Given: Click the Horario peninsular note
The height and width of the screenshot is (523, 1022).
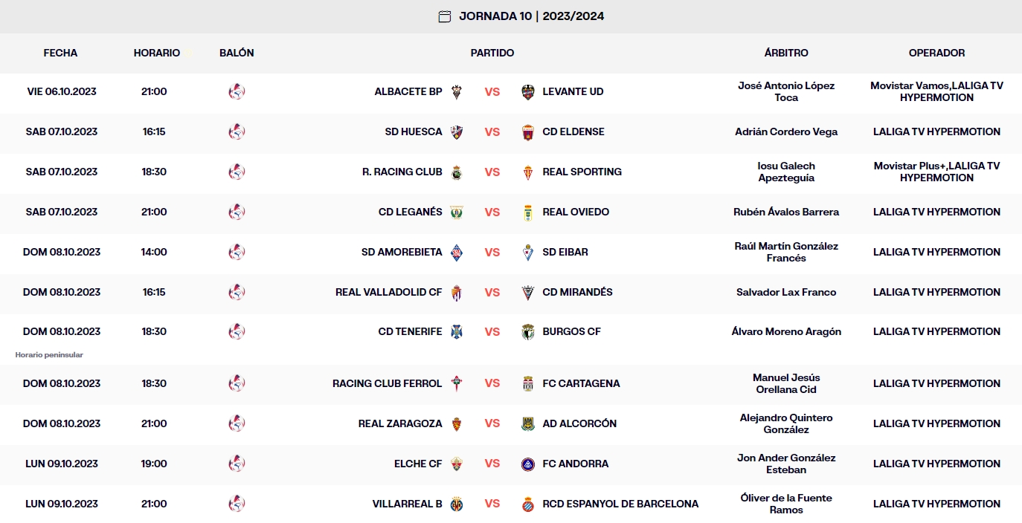Looking at the screenshot, I should click(51, 355).
